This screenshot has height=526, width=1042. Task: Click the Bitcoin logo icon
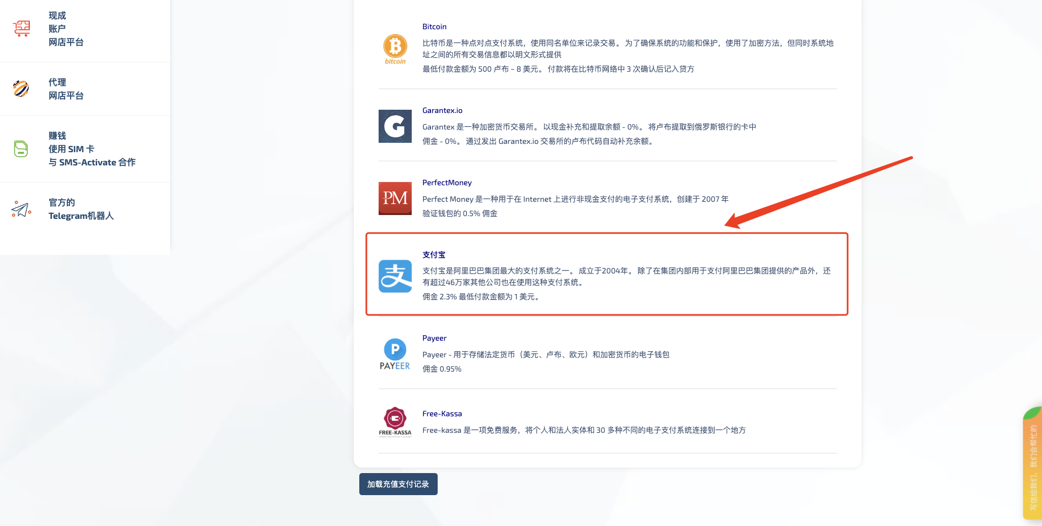pos(395,49)
